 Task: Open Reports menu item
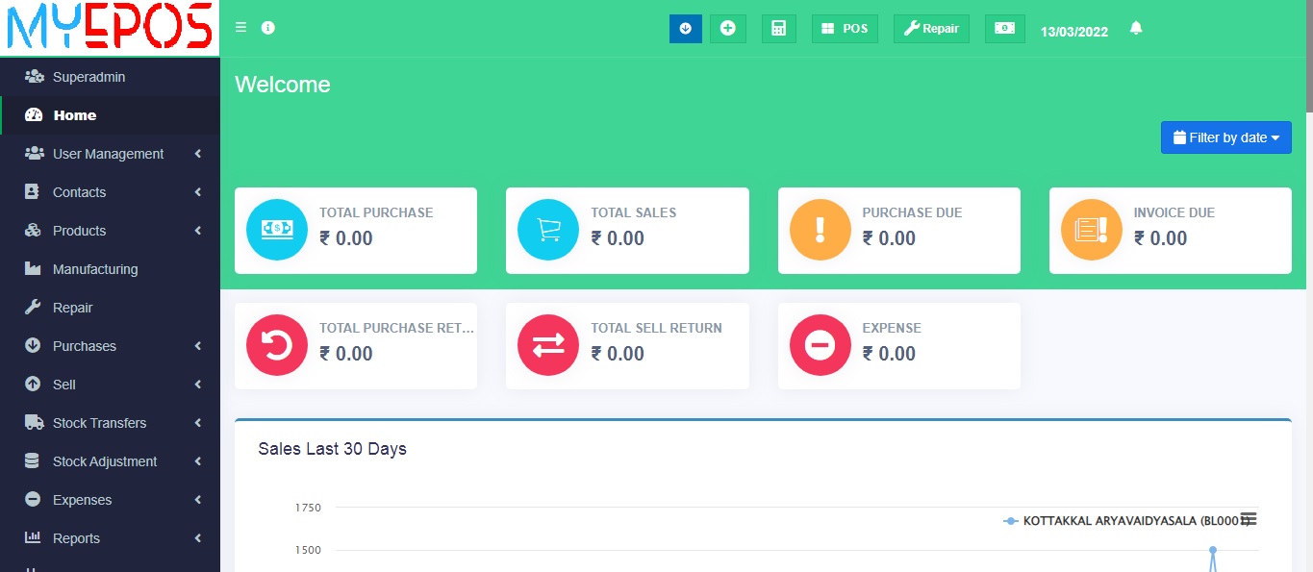pos(110,538)
